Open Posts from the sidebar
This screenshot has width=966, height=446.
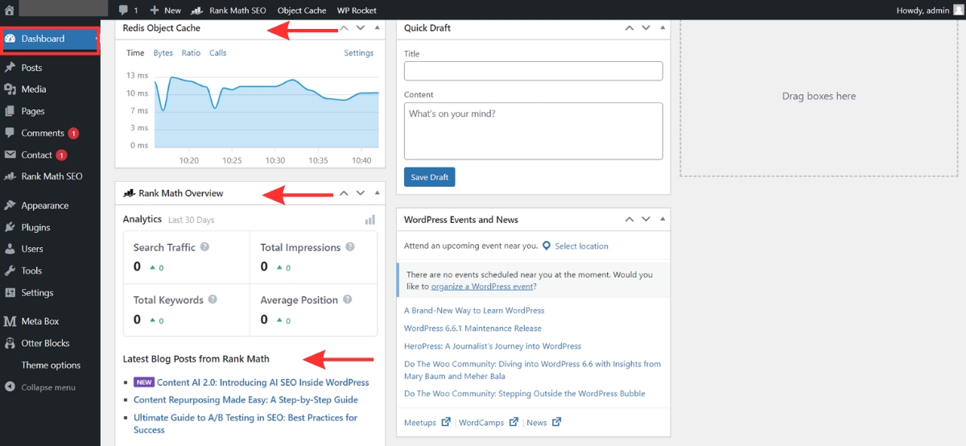click(x=31, y=68)
